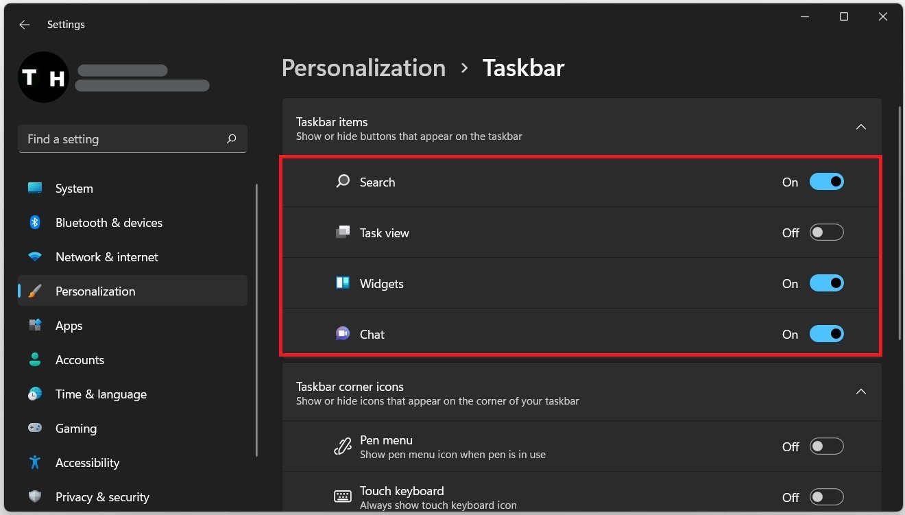The height and width of the screenshot is (515, 905).
Task: Select the Network Wi-Fi icon
Action: click(x=35, y=257)
